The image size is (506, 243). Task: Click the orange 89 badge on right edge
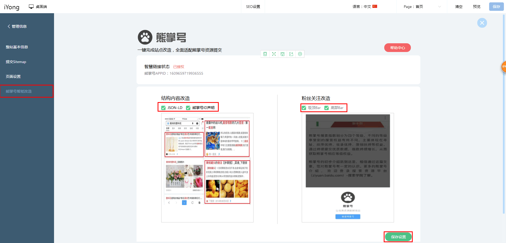tap(504, 66)
